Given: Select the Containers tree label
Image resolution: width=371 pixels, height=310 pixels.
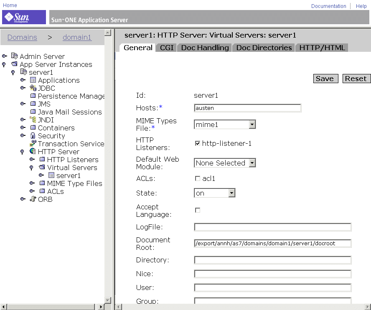Looking at the screenshot, I should (56, 128).
